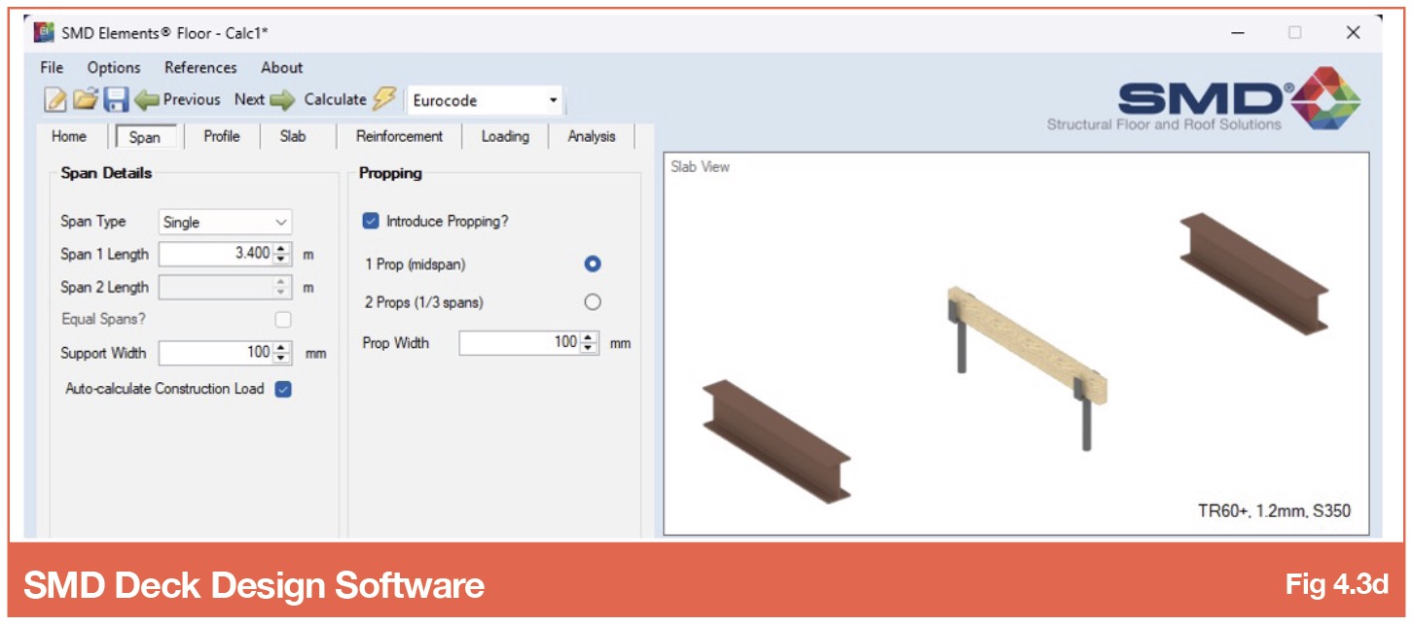Click the green Previous arrow icon
Image resolution: width=1413 pixels, height=626 pixels.
[x=147, y=99]
